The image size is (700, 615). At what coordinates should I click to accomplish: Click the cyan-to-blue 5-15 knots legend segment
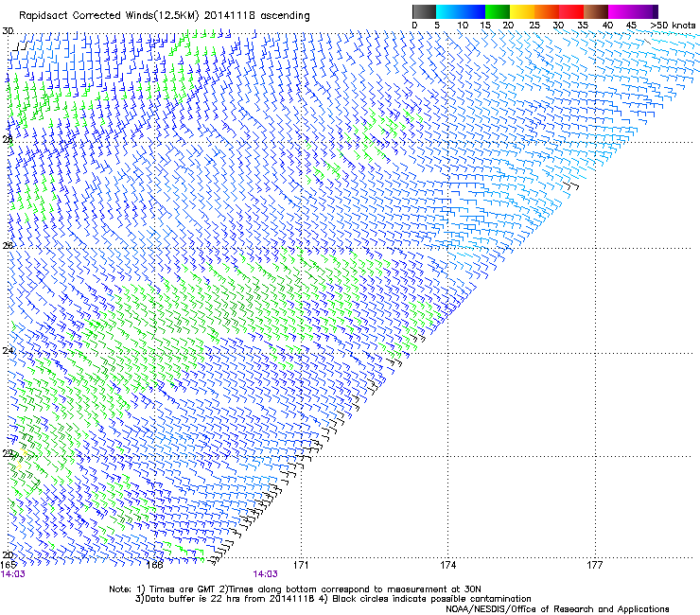[461, 11]
